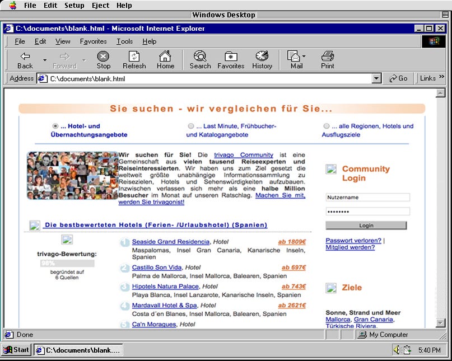Open the IE Favorites menu
Image resolution: width=452 pixels, height=361 pixels.
coord(93,41)
